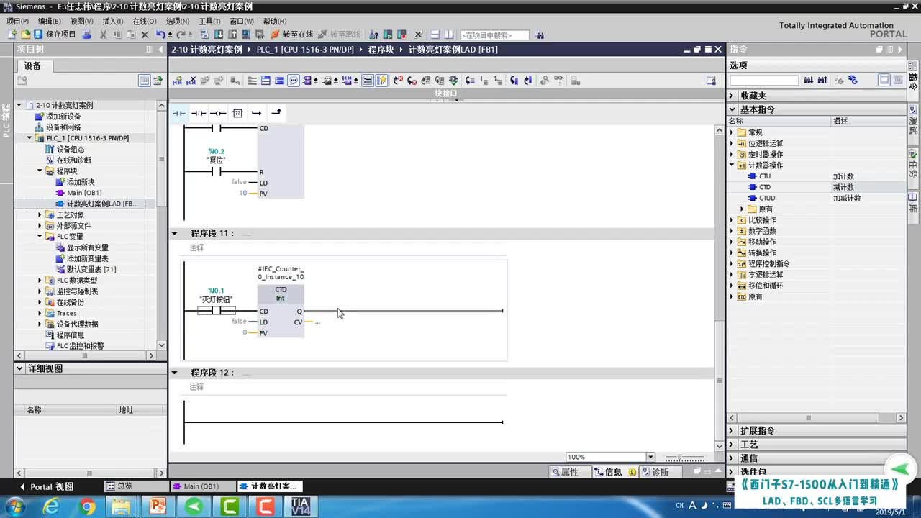Viewport: 921px width, 518px height.
Task: Switch to Portal 视图
Action: pyautogui.click(x=47, y=486)
